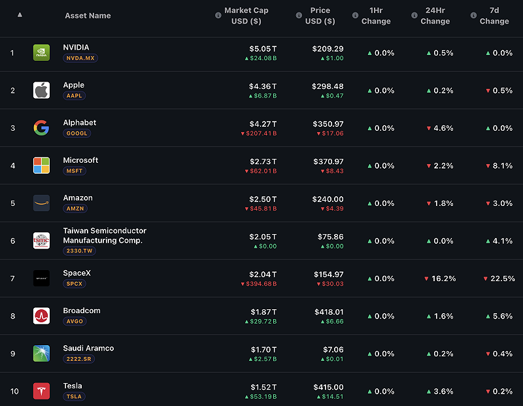Select TSMC 7d change 4.1%
This screenshot has width=523, height=406.
499,241
